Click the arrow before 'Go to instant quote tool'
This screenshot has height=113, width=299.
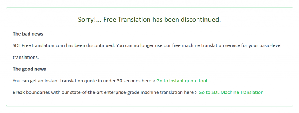[x=154, y=81]
